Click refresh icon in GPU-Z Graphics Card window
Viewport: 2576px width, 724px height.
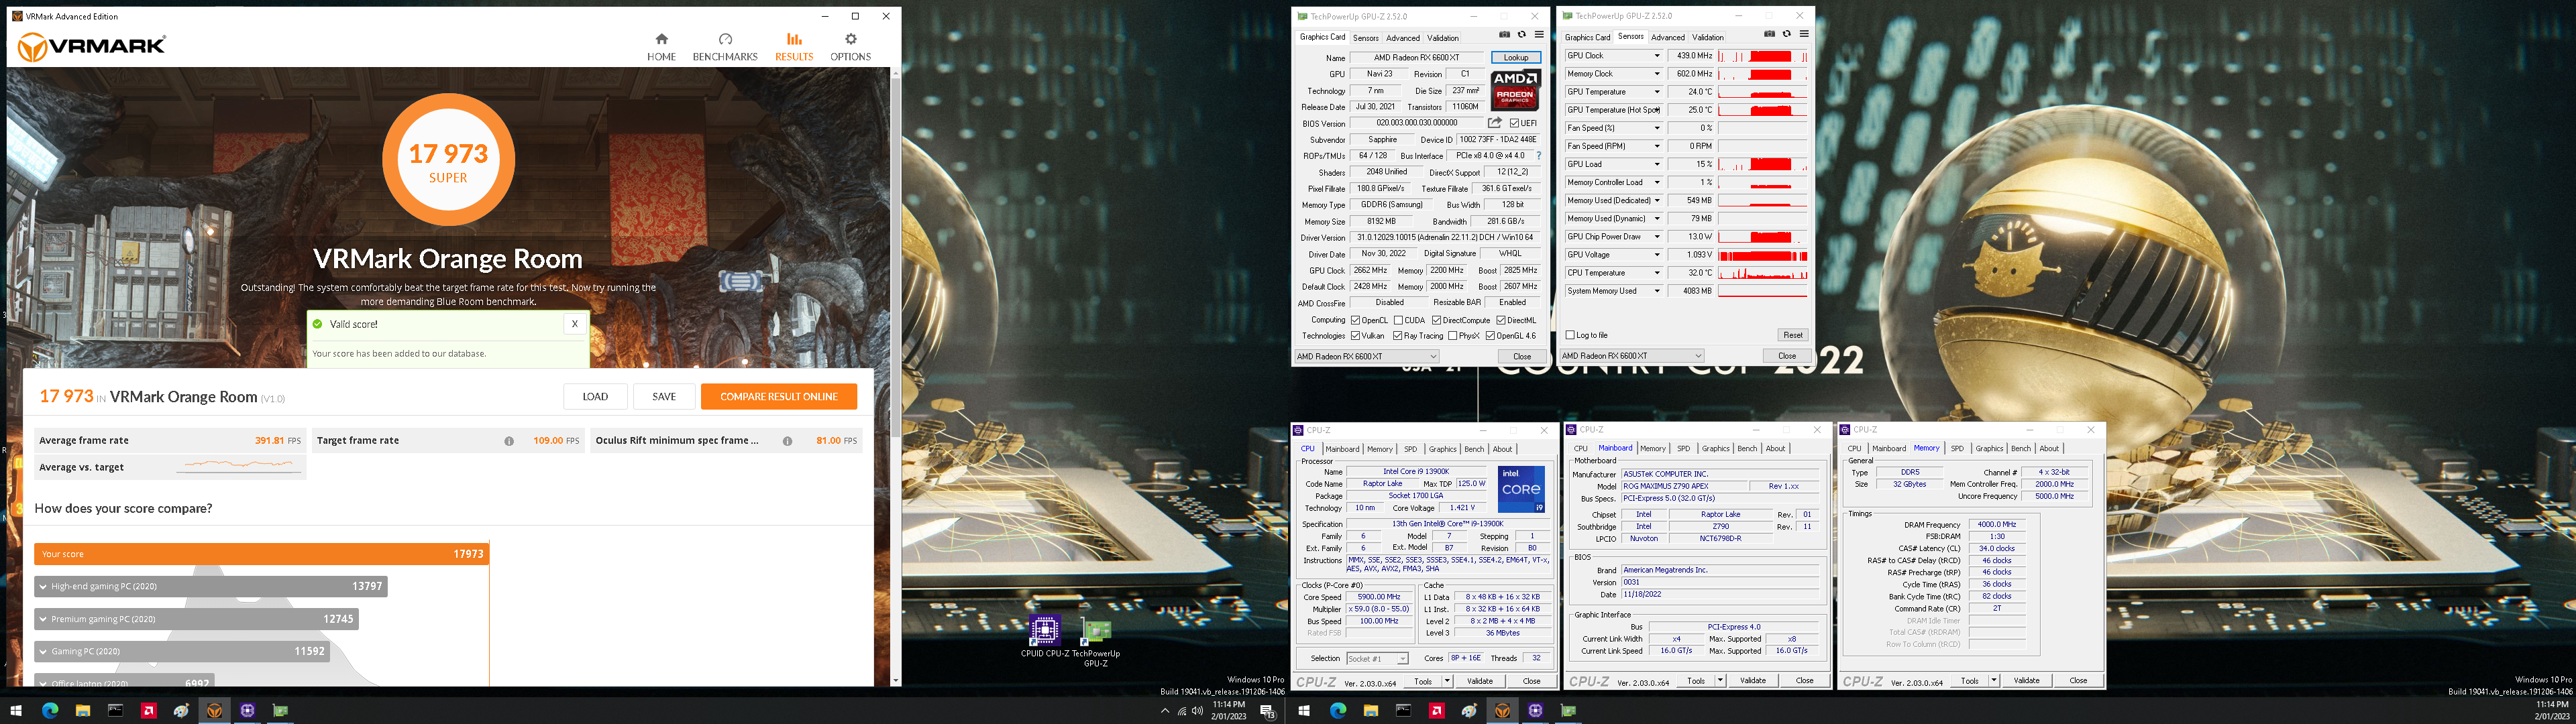coord(1521,35)
